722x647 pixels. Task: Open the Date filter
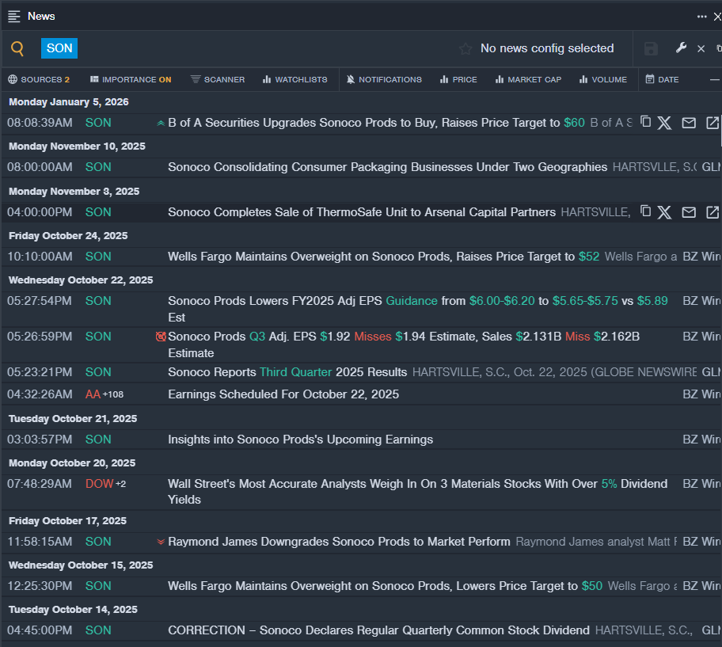(x=662, y=79)
